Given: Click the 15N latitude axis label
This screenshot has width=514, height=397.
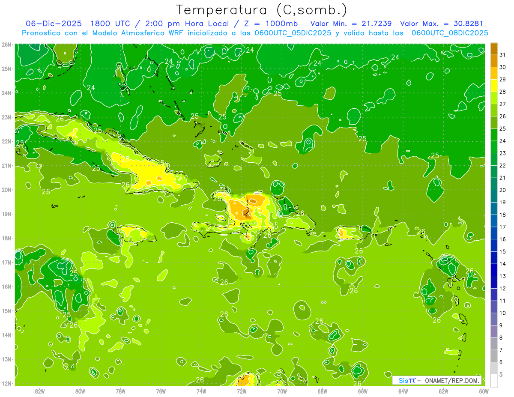Looking at the screenshot, I should click(6, 311).
